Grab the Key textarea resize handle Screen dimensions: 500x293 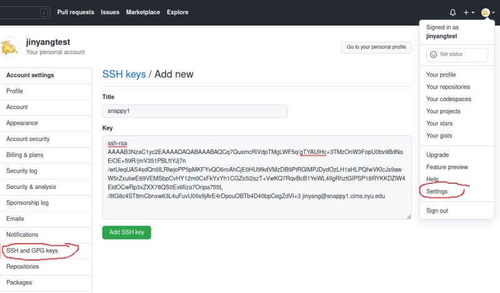point(409,216)
